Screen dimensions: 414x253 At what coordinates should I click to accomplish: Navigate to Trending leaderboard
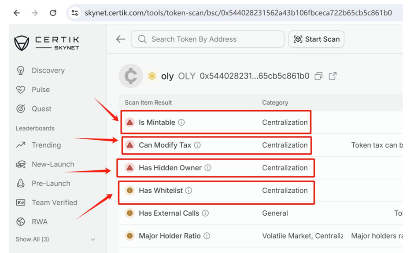tap(46, 145)
